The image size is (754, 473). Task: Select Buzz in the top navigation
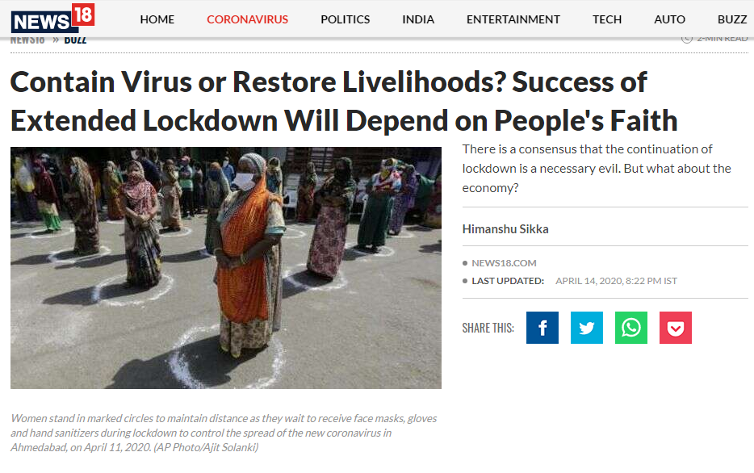[732, 19]
